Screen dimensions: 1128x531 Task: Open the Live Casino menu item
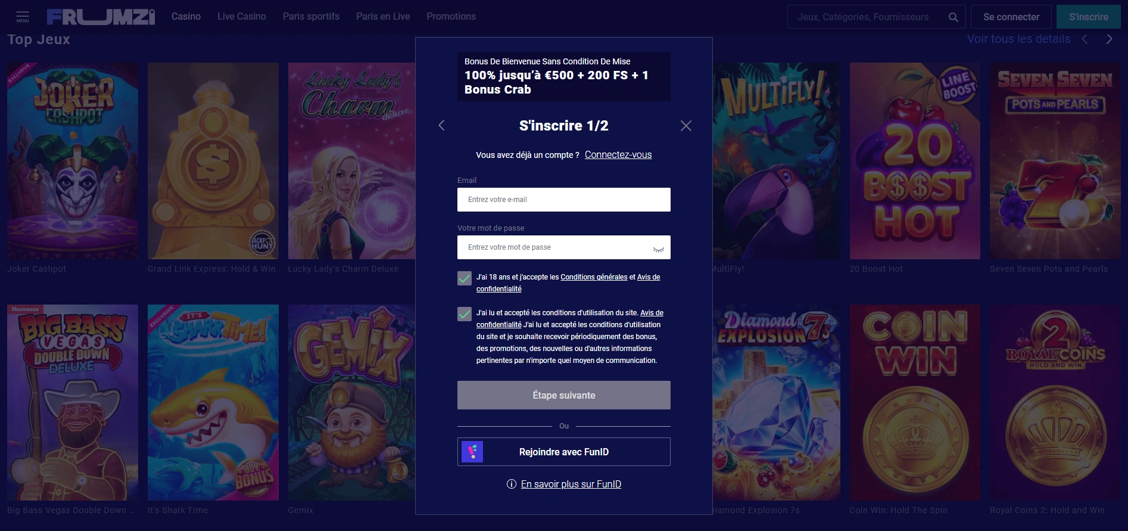241,17
